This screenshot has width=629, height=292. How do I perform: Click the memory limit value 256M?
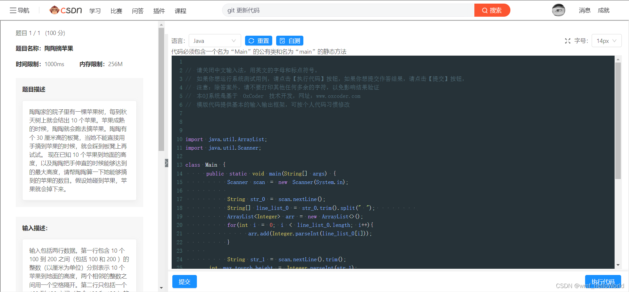point(115,64)
